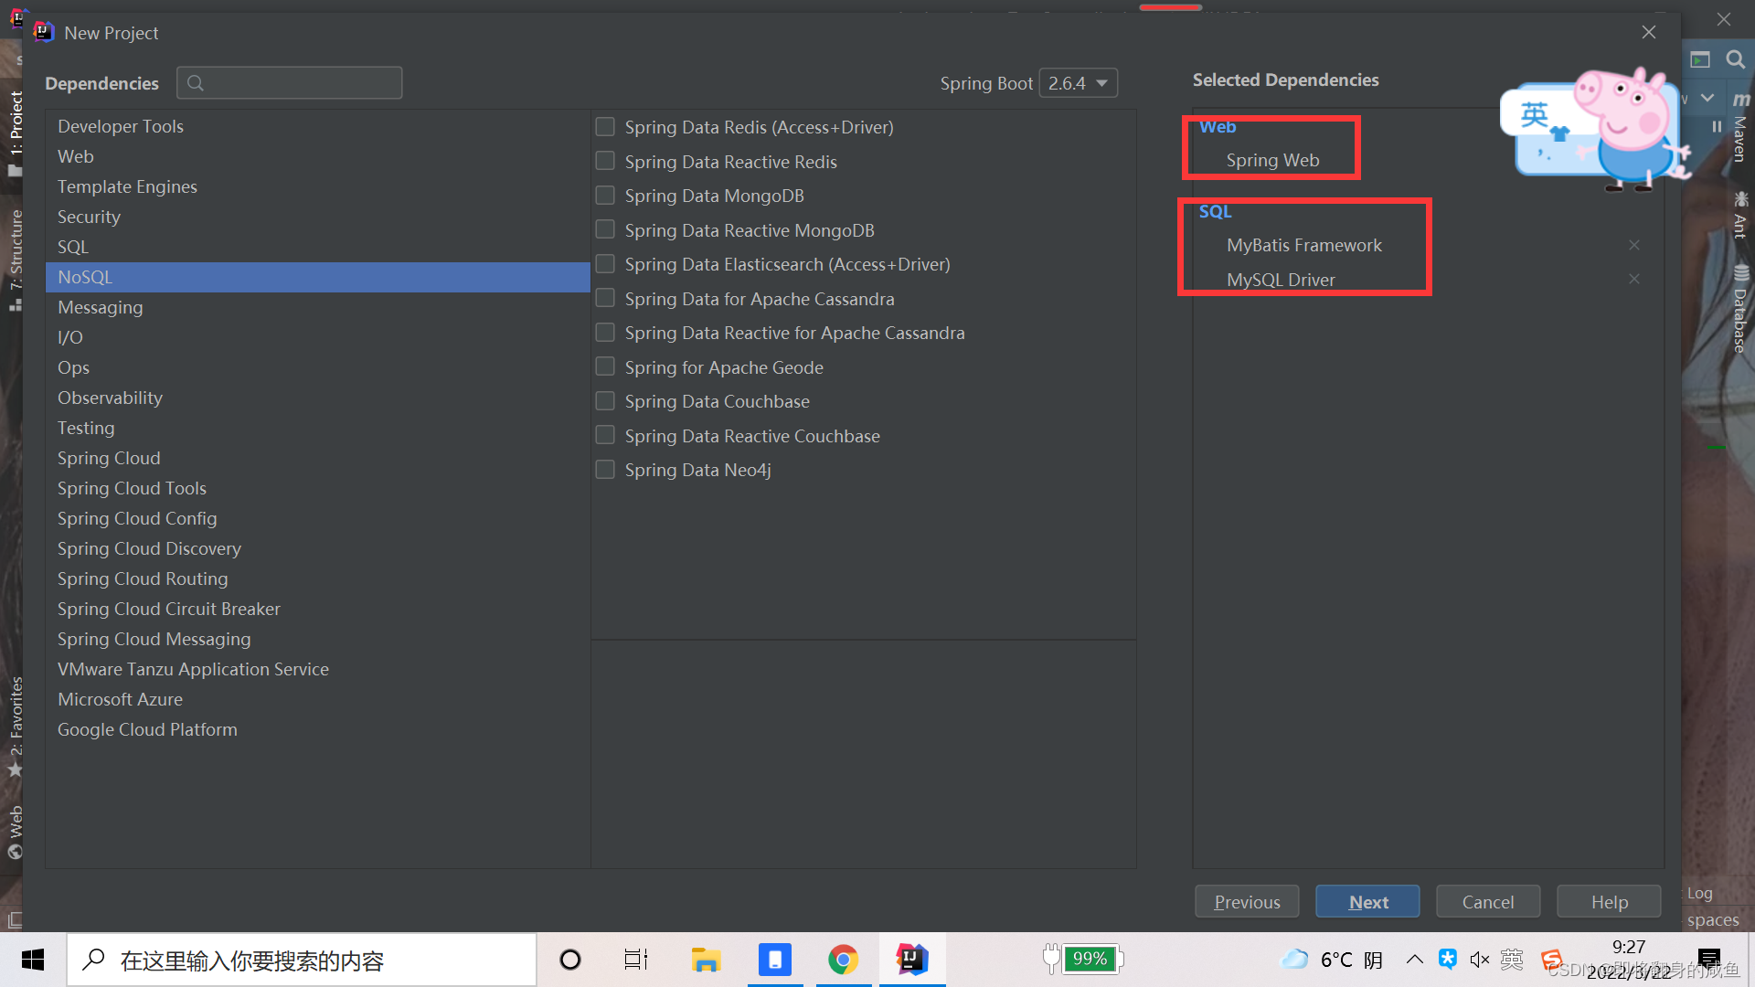
Task: Tick Spring Data Neo4j checkbox
Action: click(x=605, y=470)
